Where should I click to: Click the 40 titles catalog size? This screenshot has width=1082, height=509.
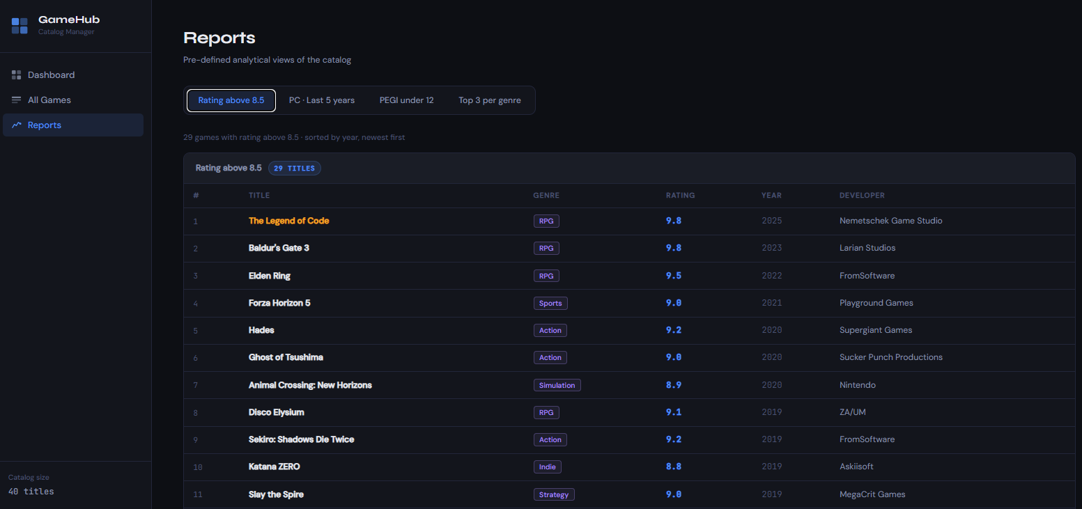31,492
